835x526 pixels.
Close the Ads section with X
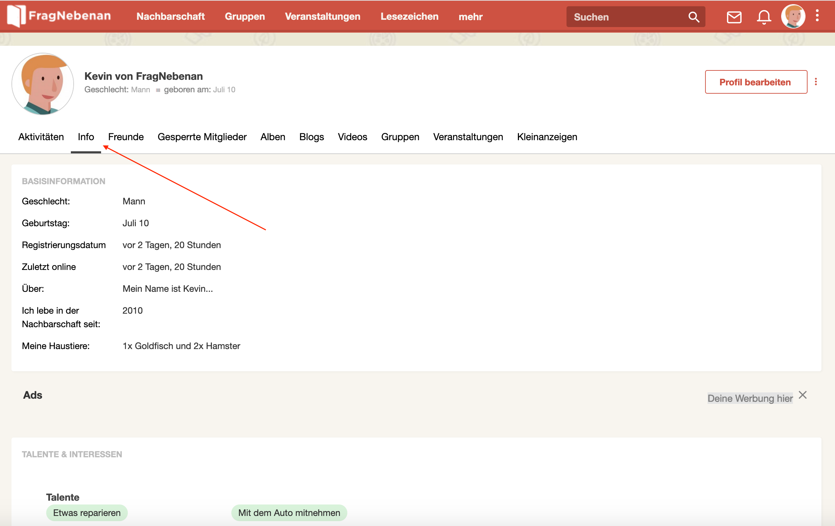pyautogui.click(x=803, y=395)
